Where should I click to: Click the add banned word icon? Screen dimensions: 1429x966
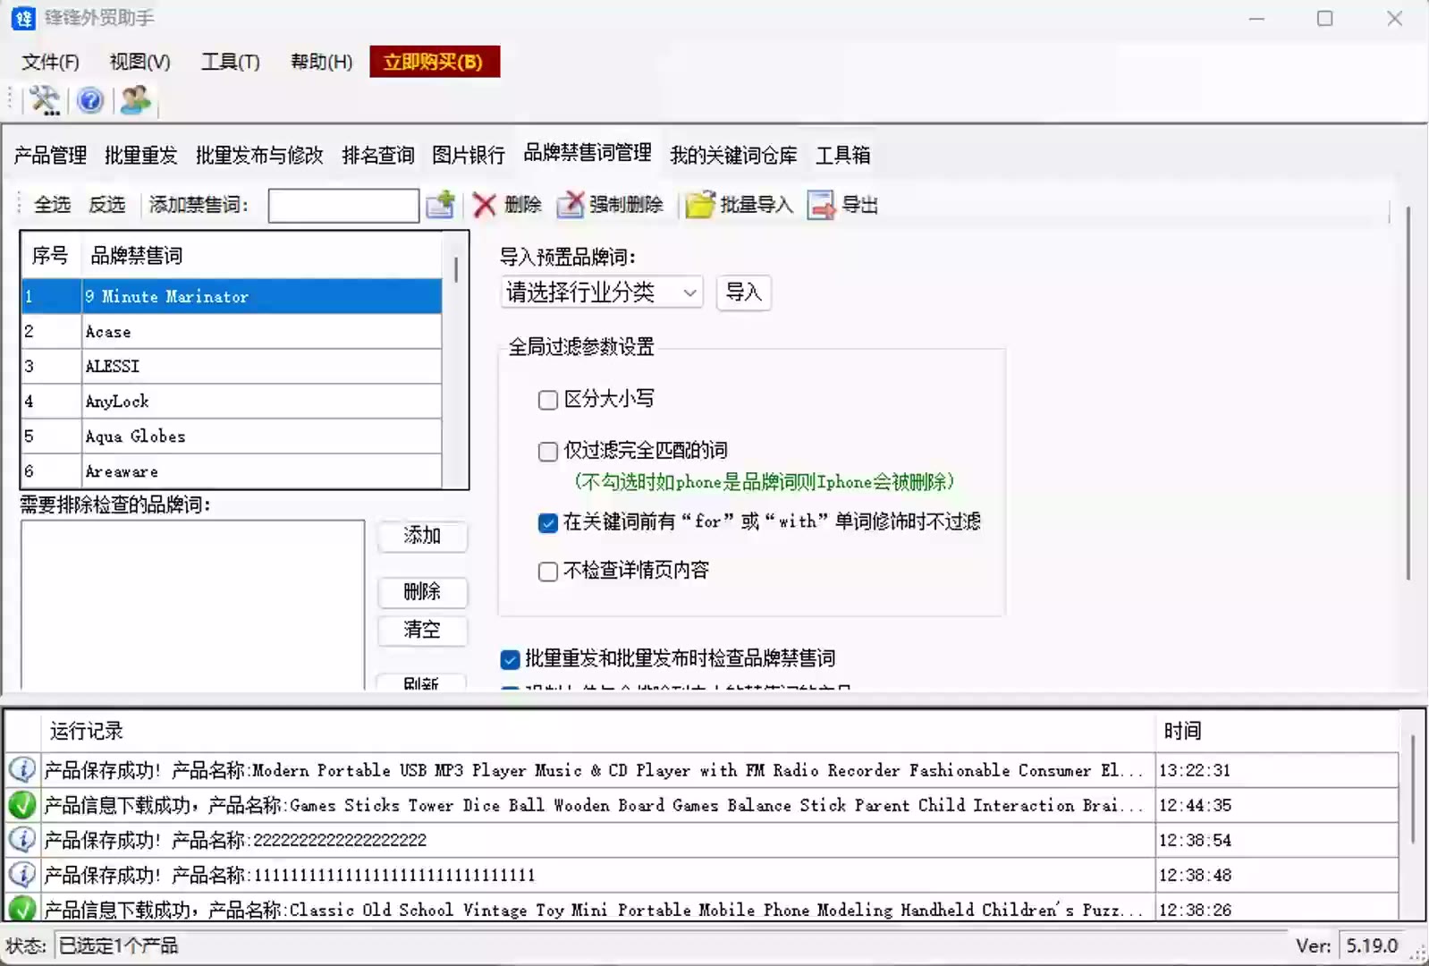coord(440,205)
